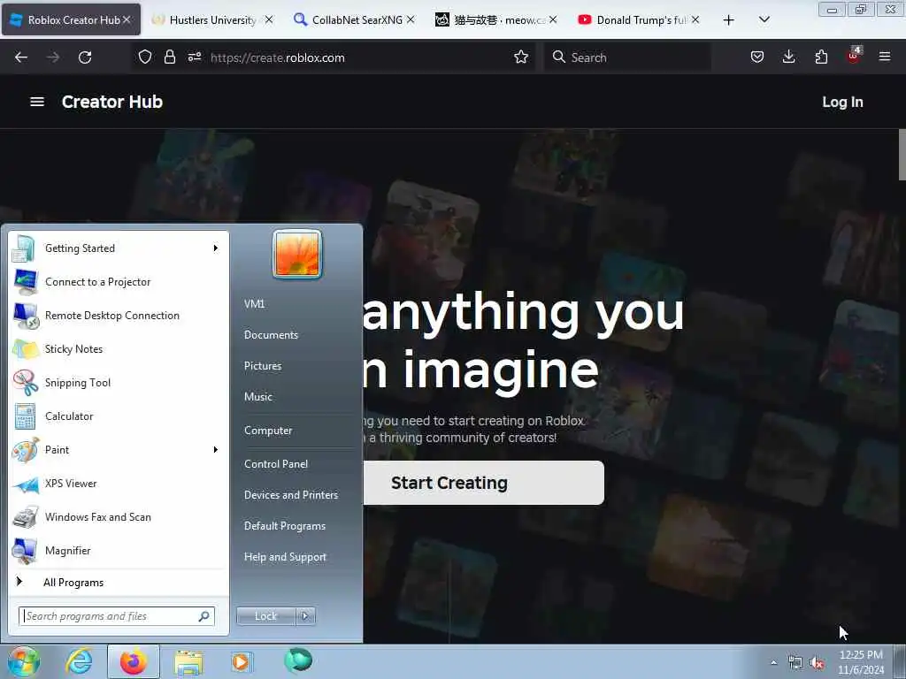Click the uBlock extension icon with badge

[854, 56]
